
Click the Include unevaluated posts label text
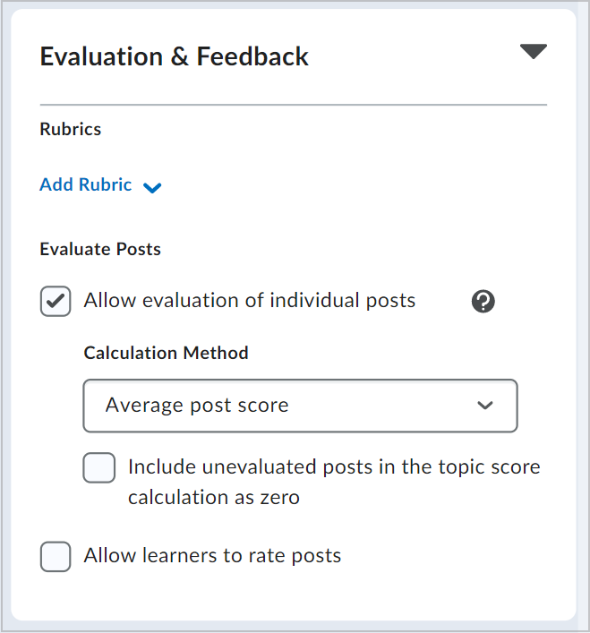(334, 482)
